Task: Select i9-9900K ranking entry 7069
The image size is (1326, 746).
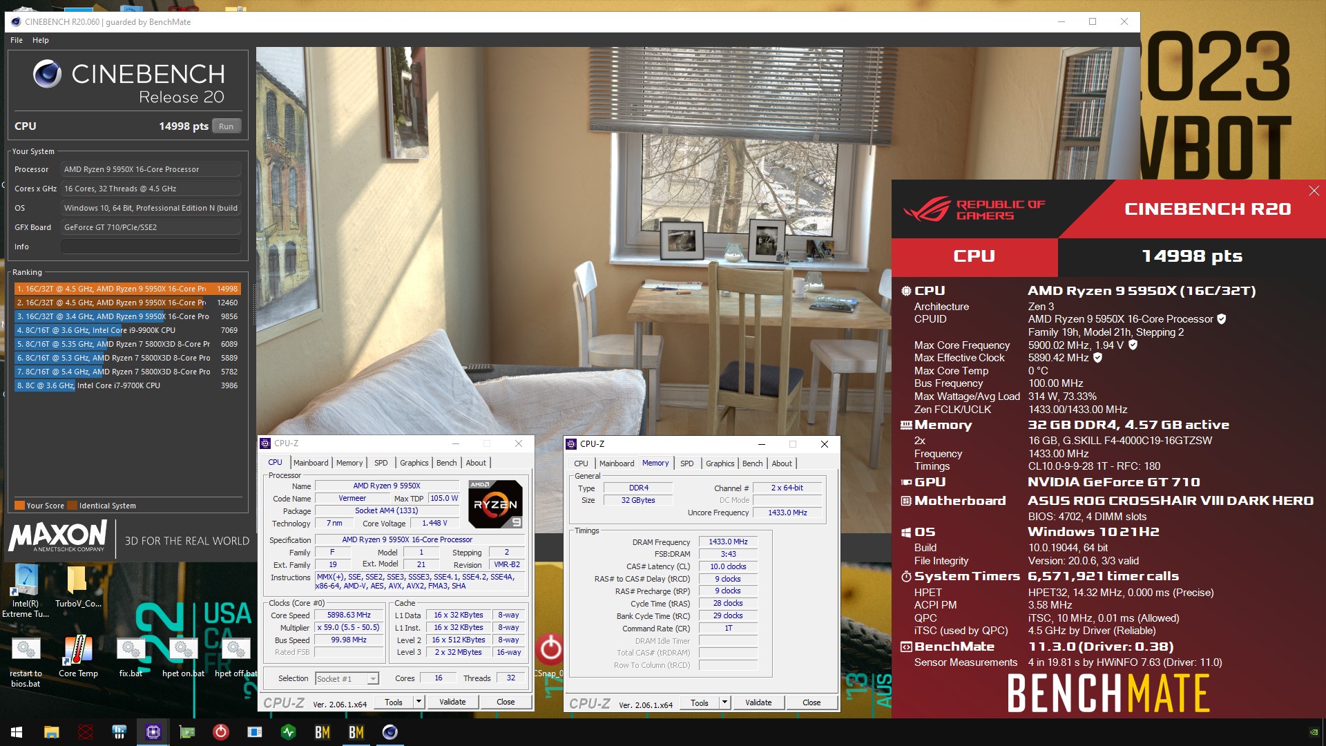Action: coord(127,330)
